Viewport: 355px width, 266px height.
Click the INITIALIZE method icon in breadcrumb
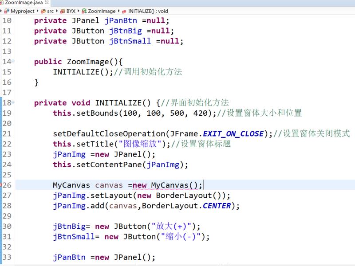[124, 12]
